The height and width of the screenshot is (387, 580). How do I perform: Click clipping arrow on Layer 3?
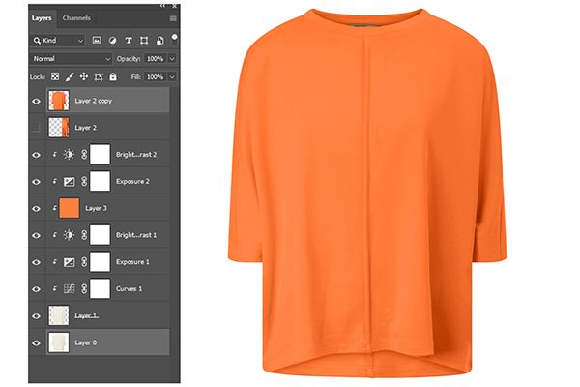point(55,208)
